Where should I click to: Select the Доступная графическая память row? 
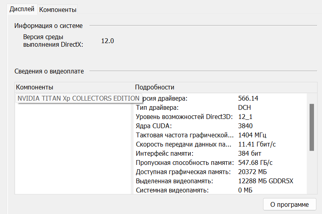183,172
